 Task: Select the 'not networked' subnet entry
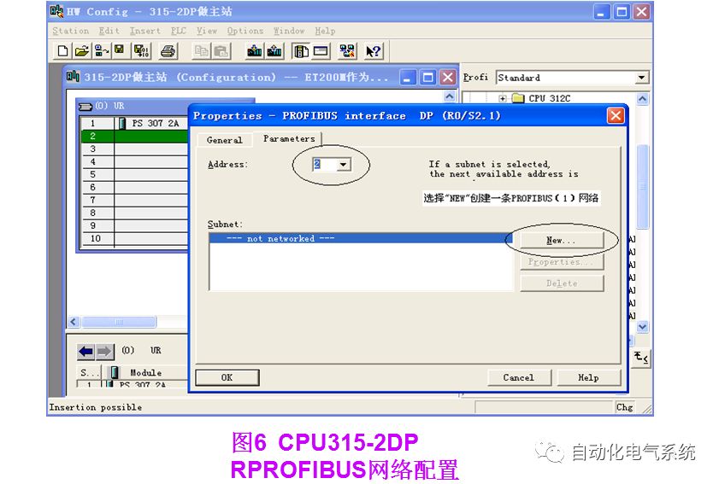361,238
